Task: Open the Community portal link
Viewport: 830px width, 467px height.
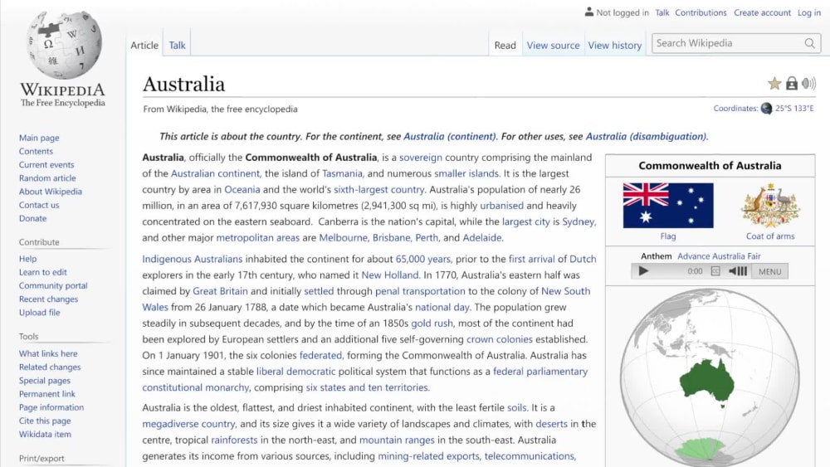Action: click(x=53, y=285)
